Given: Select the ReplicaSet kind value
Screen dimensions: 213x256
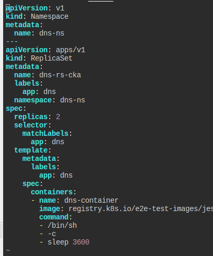Looking at the screenshot, I should tap(52, 59).
